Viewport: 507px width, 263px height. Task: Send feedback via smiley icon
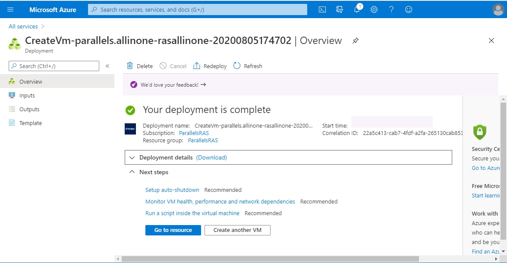pyautogui.click(x=408, y=9)
